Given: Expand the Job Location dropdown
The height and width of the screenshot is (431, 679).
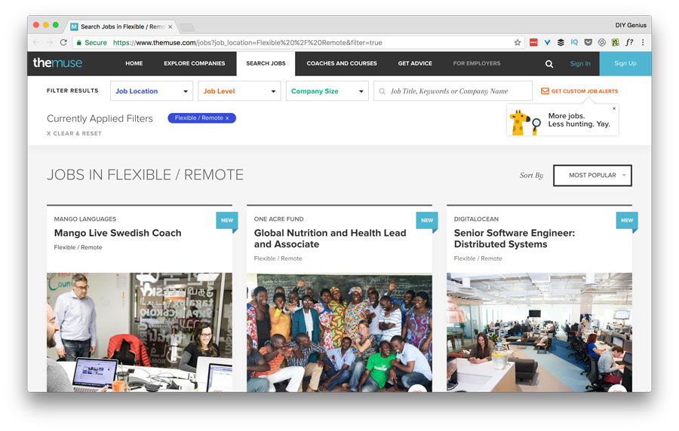Looking at the screenshot, I should 152,91.
